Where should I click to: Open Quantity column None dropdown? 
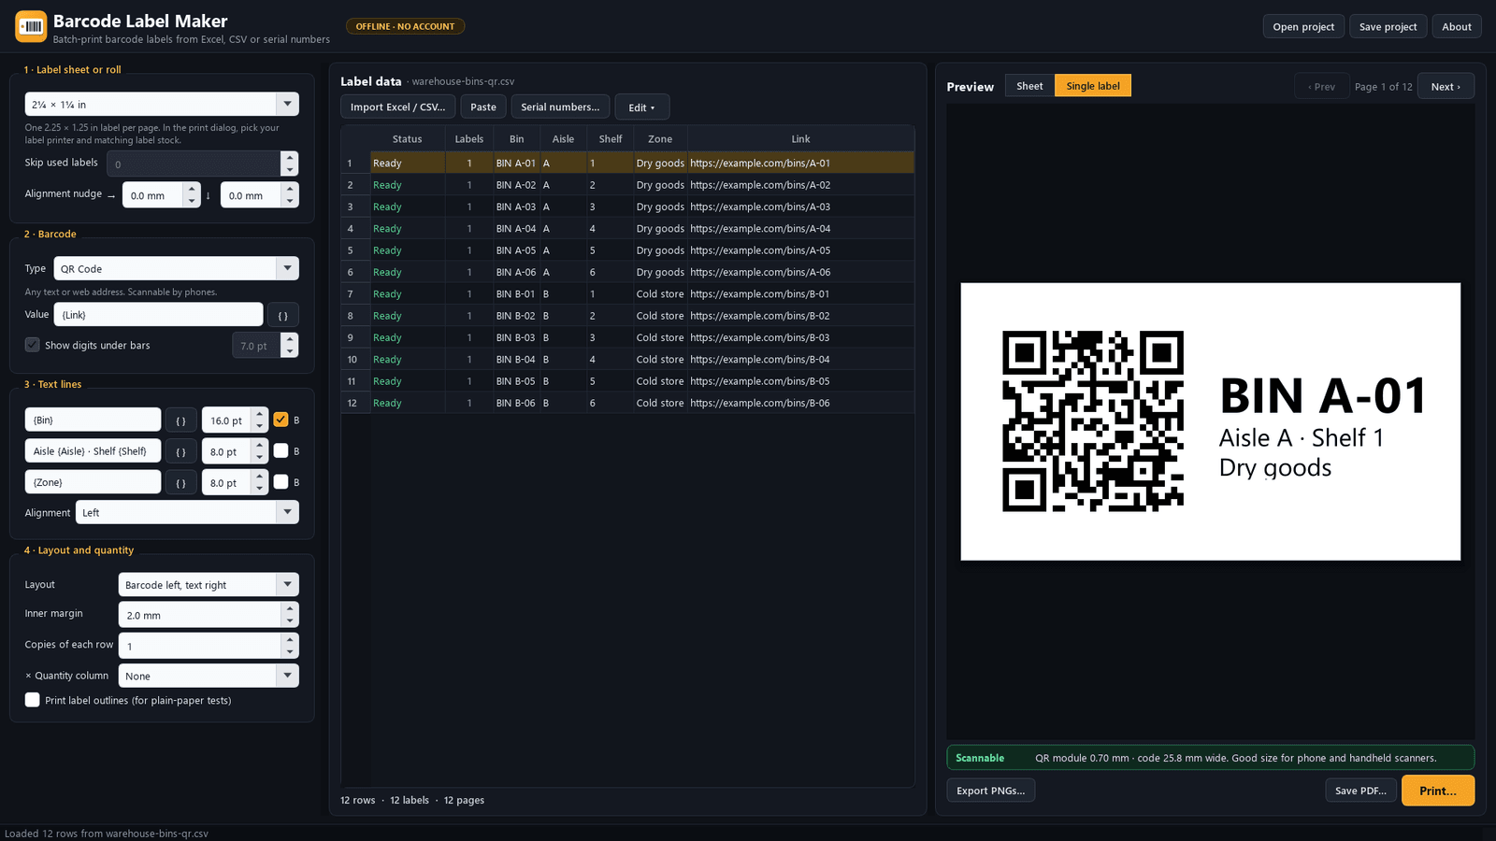point(209,676)
